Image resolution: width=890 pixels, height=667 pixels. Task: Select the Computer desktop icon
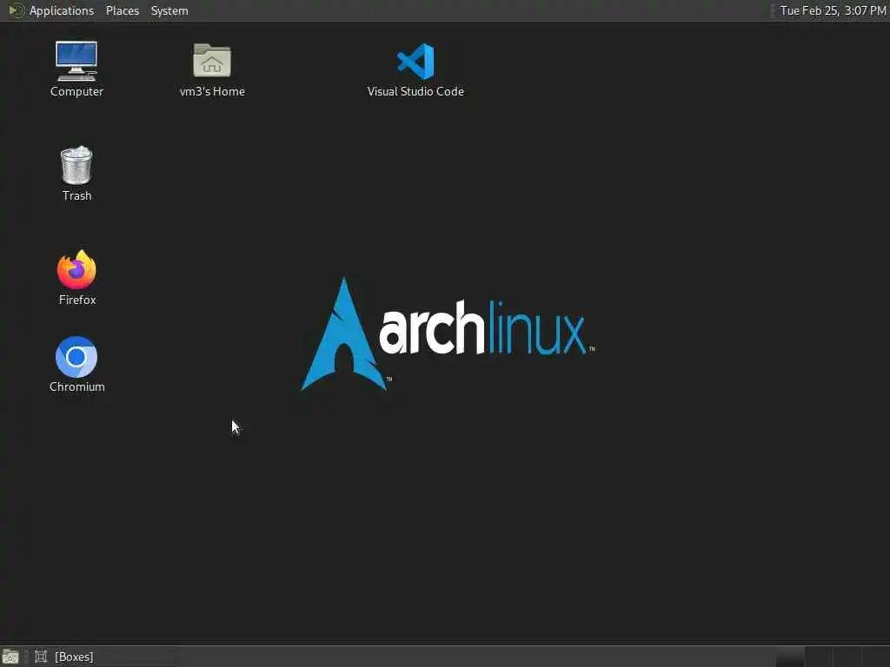click(76, 69)
